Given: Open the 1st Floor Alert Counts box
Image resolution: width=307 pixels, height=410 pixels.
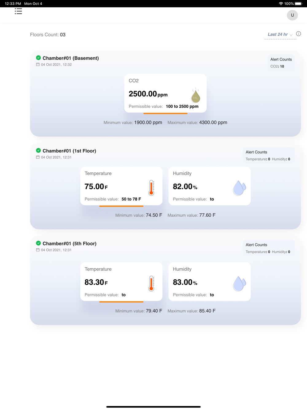Looking at the screenshot, I should (268, 156).
